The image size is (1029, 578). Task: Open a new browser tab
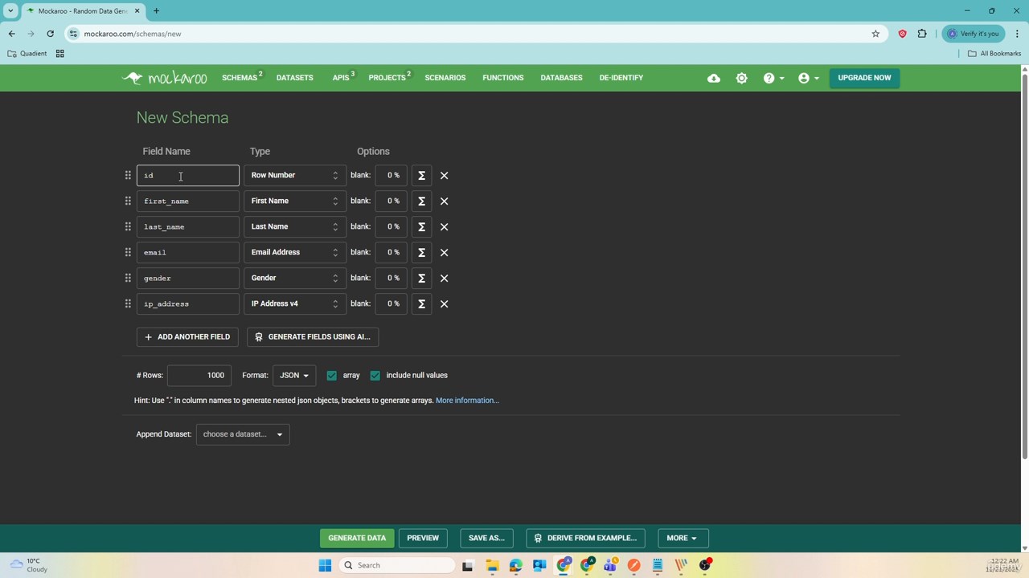click(x=156, y=10)
